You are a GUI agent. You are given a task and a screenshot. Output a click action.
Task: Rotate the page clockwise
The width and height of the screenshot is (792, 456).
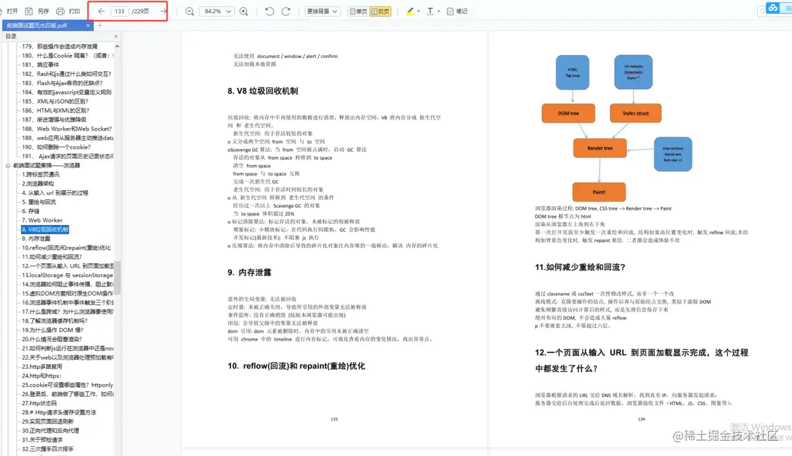click(x=286, y=11)
